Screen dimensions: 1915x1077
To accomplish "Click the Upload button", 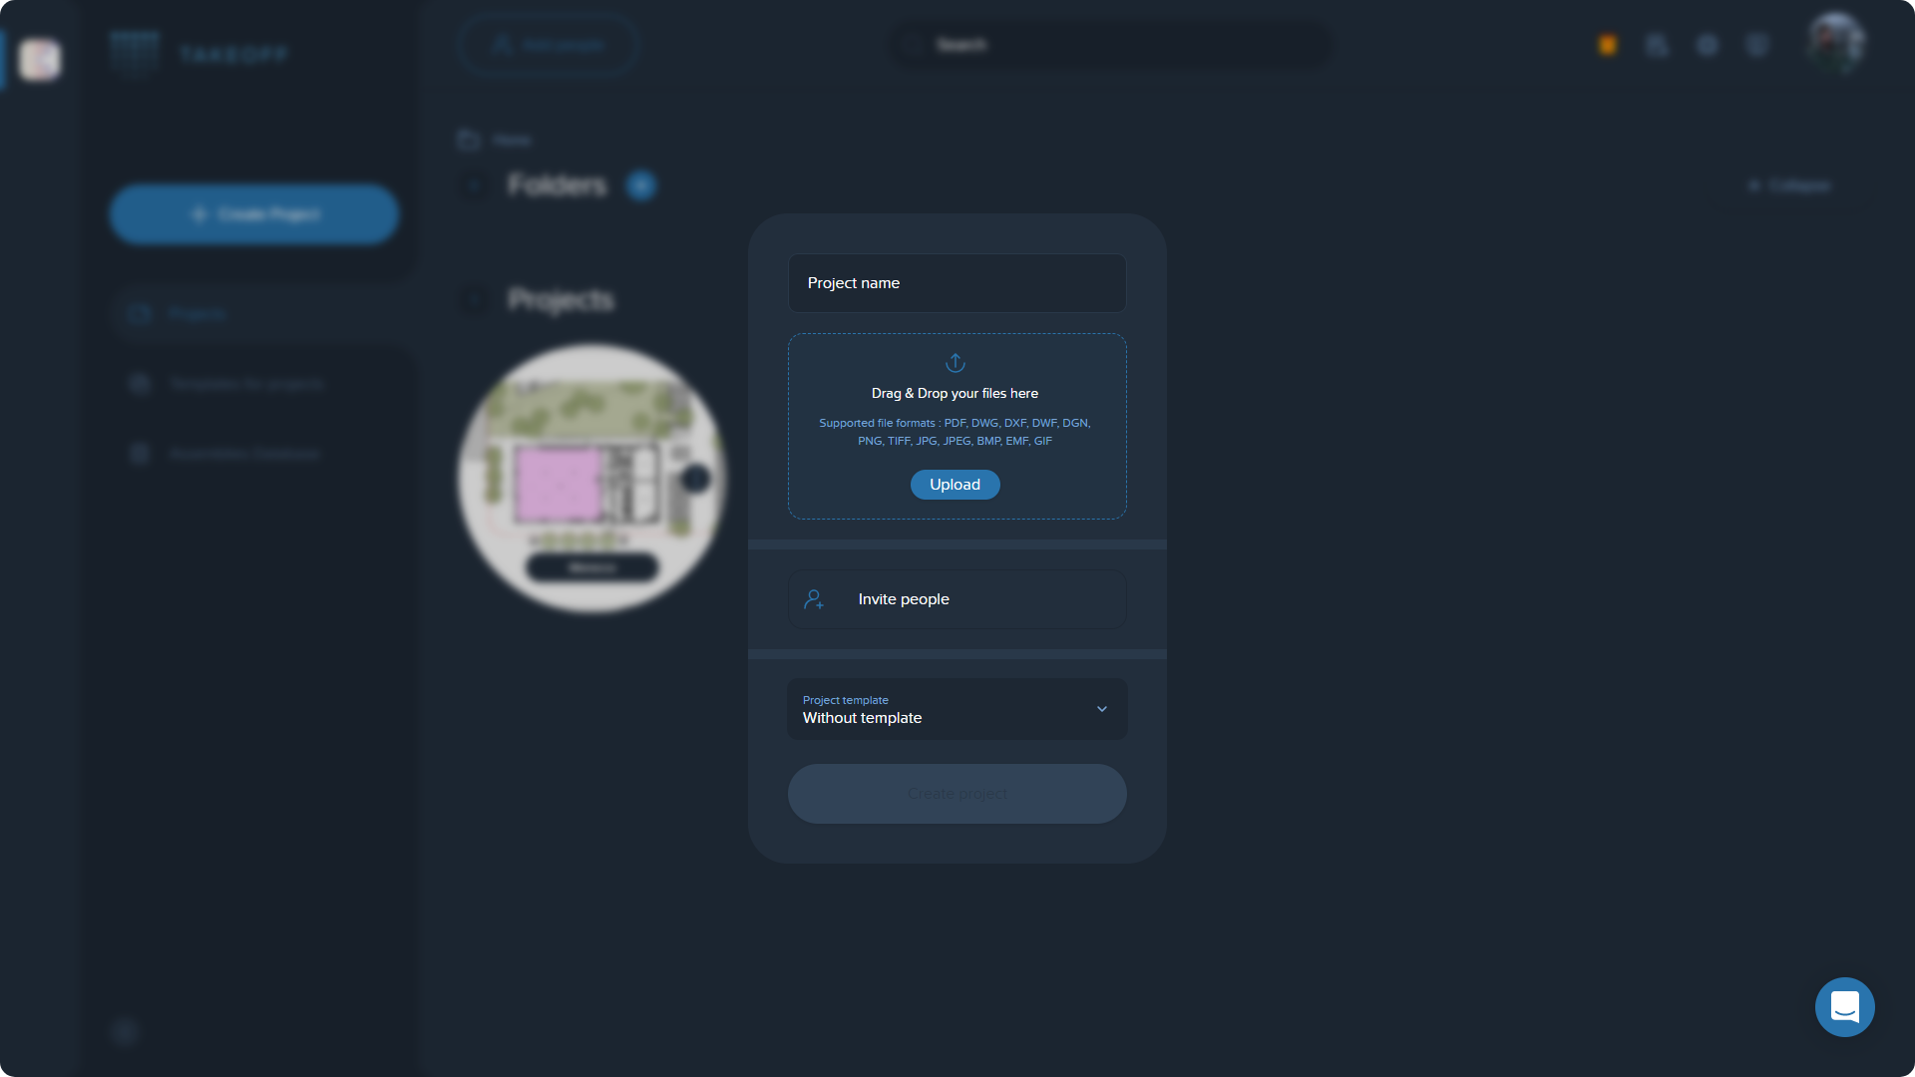I will coord(956,485).
